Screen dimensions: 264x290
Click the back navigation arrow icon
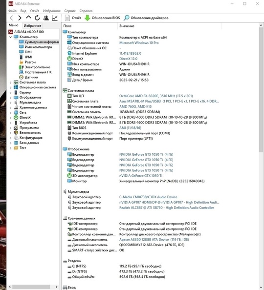click(11, 18)
